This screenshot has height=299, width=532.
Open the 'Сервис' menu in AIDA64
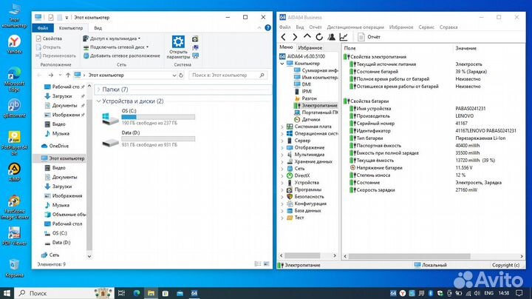[426, 27]
